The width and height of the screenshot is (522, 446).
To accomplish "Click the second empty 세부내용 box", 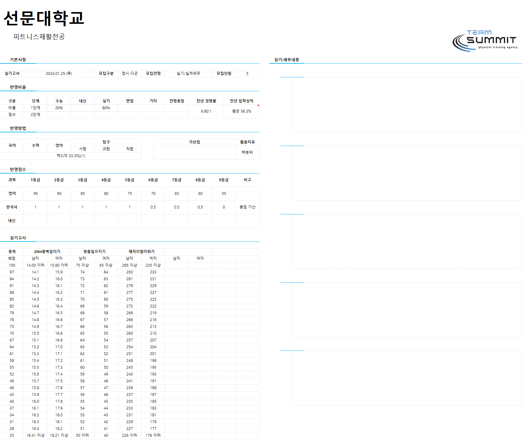I will [407, 173].
